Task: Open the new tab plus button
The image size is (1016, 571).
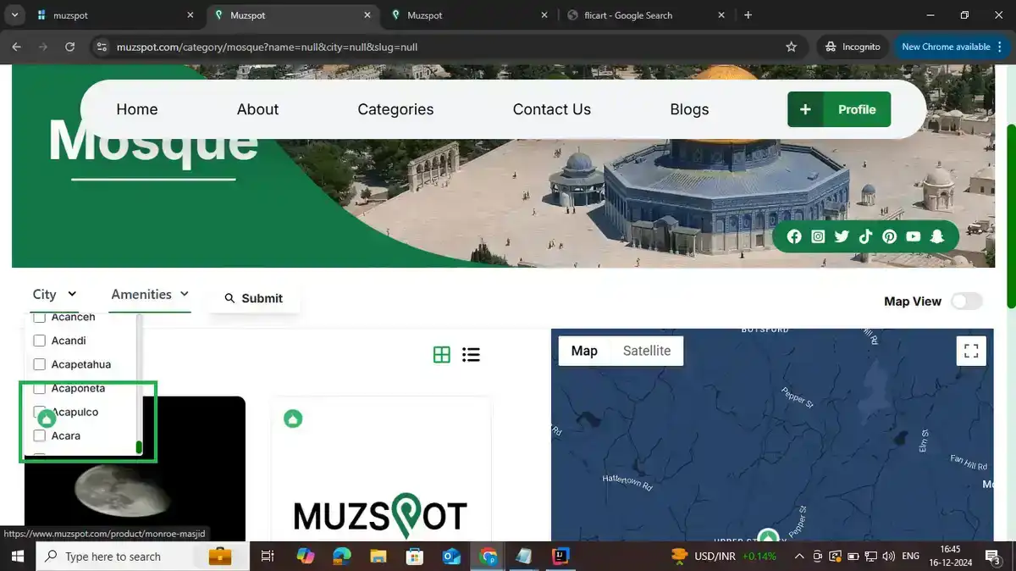Action: tap(748, 15)
